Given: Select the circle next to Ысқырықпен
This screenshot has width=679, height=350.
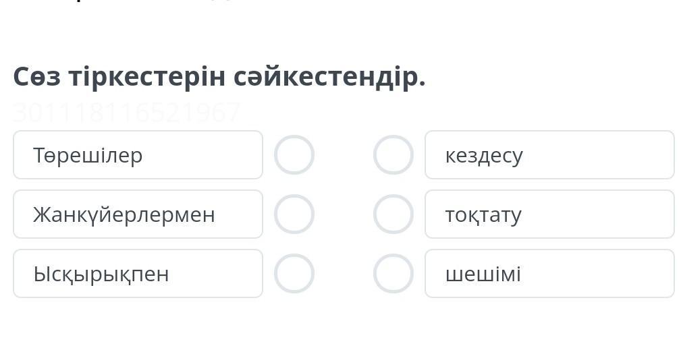Looking at the screenshot, I should (x=294, y=274).
